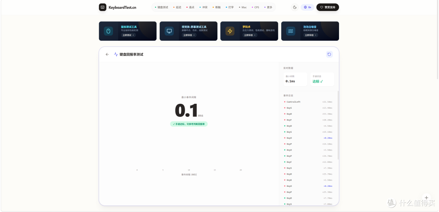
Task: Click the 手速达标 green status badge
Action: (x=189, y=124)
